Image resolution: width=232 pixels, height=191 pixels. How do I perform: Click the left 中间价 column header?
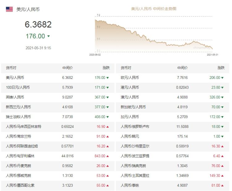[x=67, y=68]
